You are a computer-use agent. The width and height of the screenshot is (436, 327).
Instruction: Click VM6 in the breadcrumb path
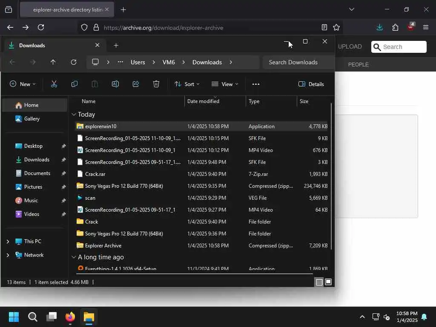tap(169, 62)
